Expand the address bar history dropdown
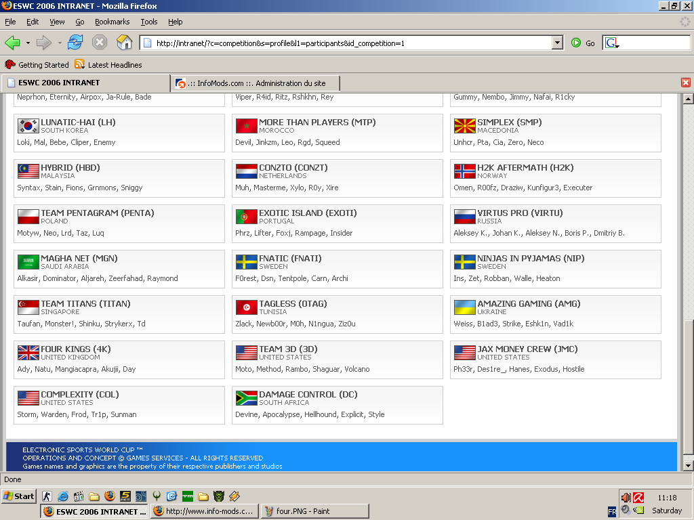 558,43
